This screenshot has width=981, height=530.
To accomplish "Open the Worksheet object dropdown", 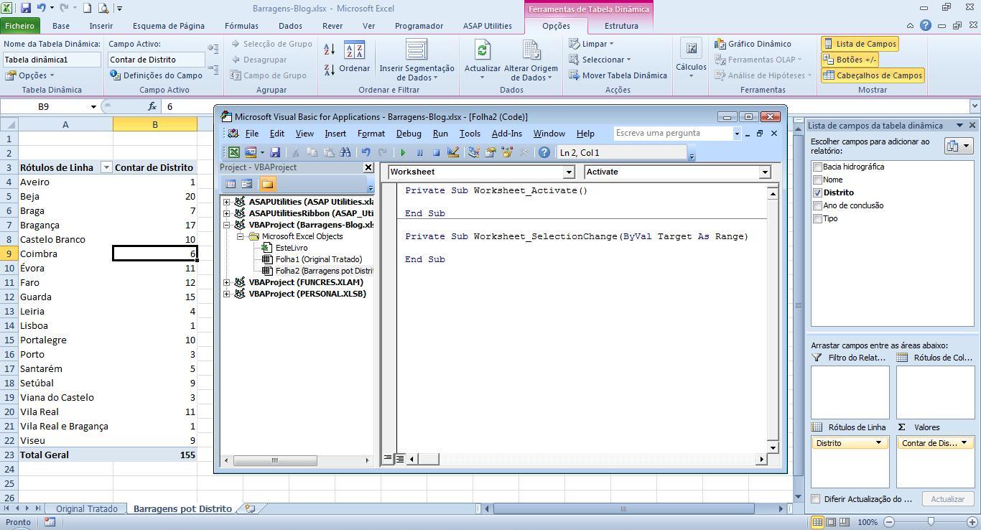I will tap(569, 172).
